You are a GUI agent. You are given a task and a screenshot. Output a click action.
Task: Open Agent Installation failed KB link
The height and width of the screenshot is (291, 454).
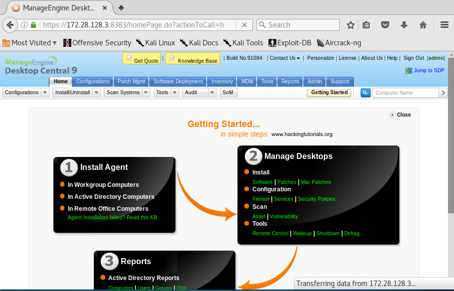point(112,218)
